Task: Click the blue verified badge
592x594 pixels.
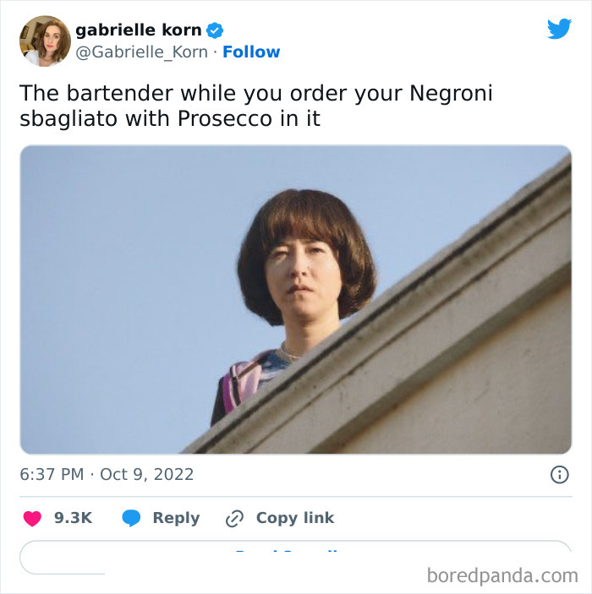Action: click(215, 30)
